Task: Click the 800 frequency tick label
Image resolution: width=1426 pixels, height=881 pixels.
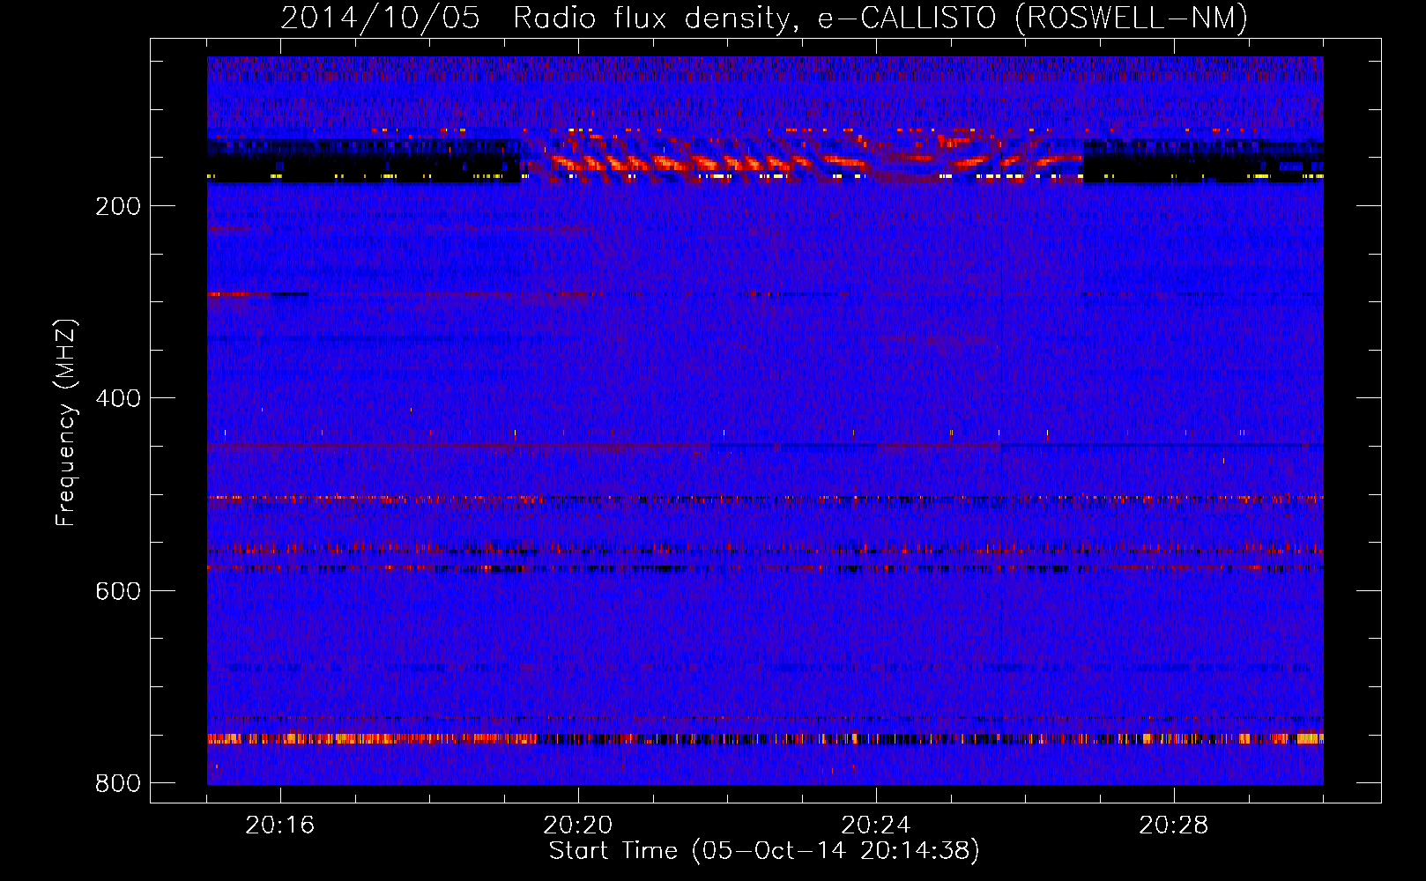Action: (118, 783)
